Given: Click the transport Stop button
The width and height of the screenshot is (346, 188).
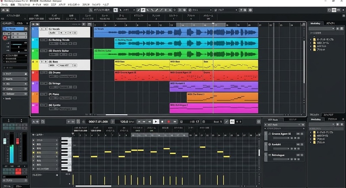Looking at the screenshot, I should (162, 122).
